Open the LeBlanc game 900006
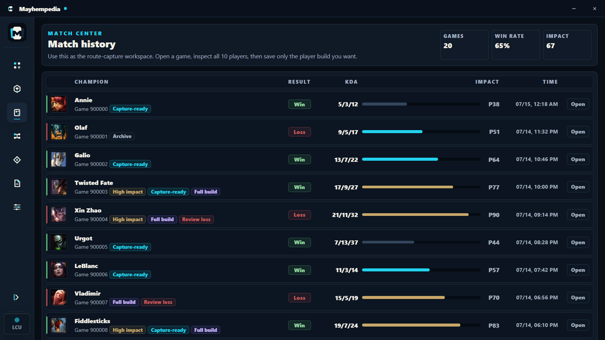605x340 pixels. [578, 270]
